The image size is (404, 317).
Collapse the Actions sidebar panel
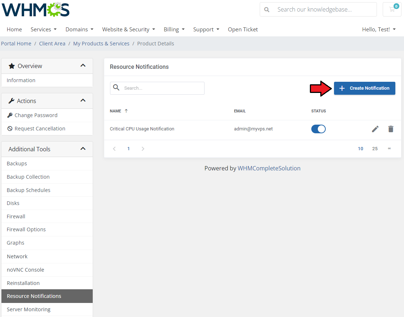click(83, 101)
